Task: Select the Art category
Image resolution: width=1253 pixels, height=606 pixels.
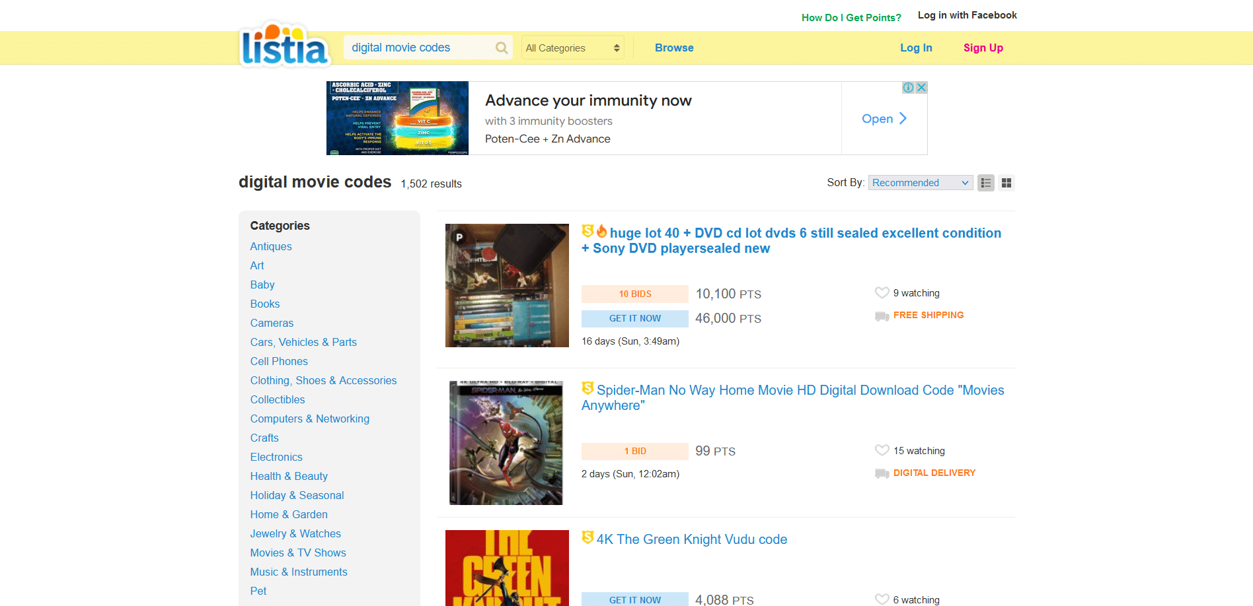Action: pyautogui.click(x=257, y=265)
